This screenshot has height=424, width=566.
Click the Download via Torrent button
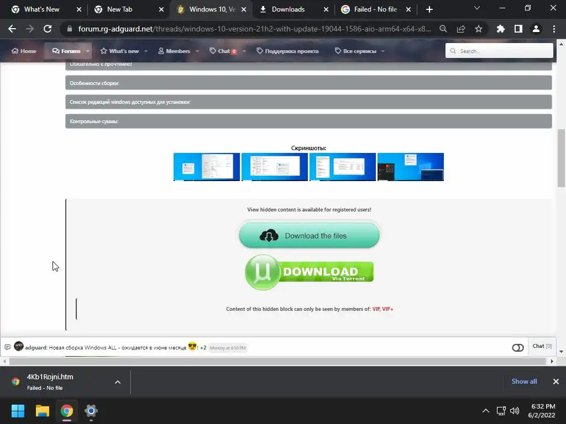309,273
